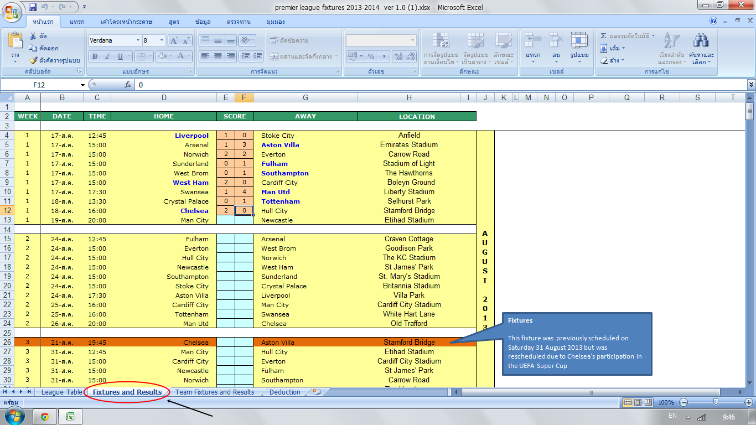Toggle middle vertical alignment
The height and width of the screenshot is (425, 756).
[218, 40]
